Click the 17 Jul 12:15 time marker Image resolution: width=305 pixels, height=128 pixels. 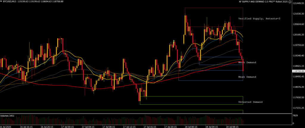coord(130,127)
